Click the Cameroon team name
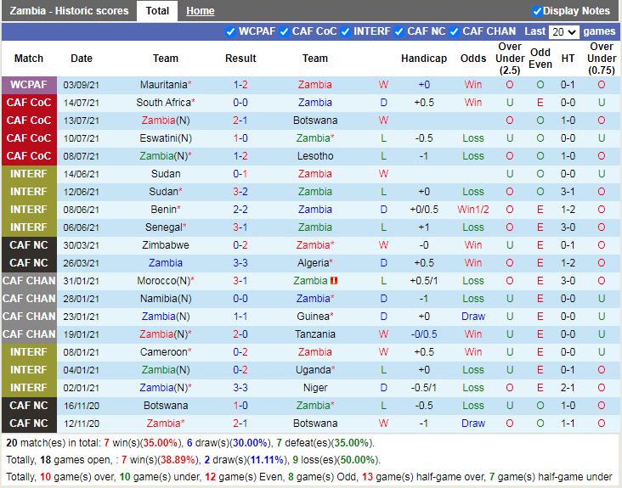Image resolution: width=622 pixels, height=488 pixels. tap(163, 352)
